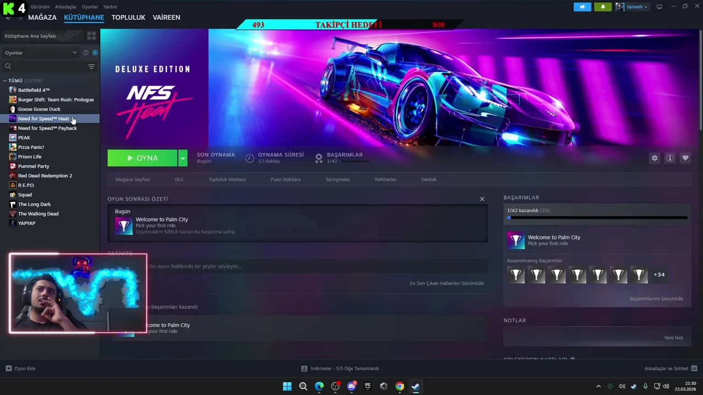This screenshot has height=395, width=703.
Task: Click the achievements progress bar 1/42
Action: 597,218
